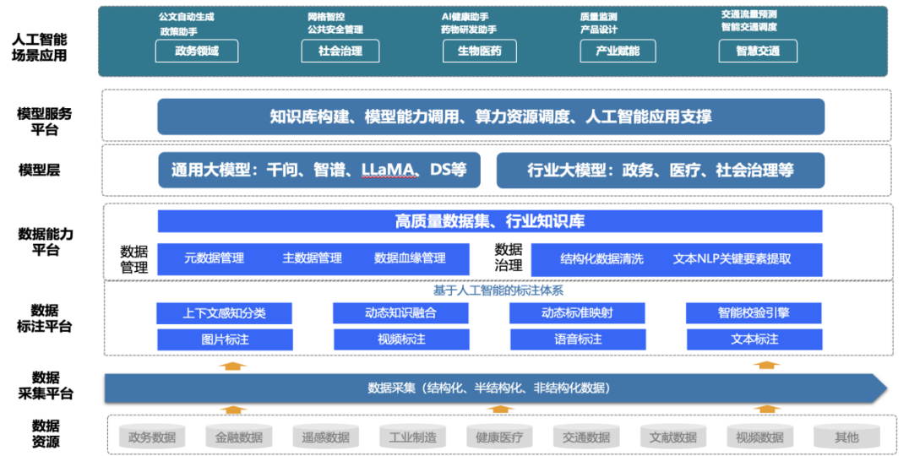Click the 政务数据 database cylinder

pyautogui.click(x=152, y=437)
